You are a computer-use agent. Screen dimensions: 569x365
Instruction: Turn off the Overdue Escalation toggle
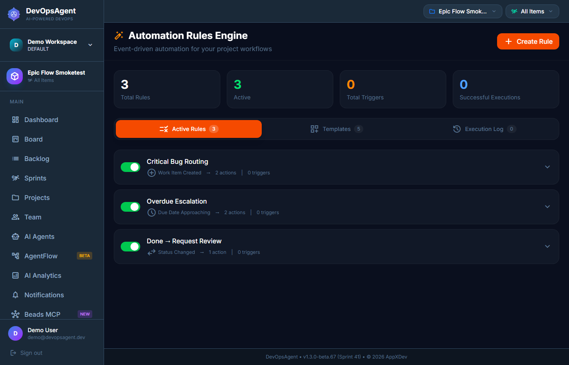point(130,207)
